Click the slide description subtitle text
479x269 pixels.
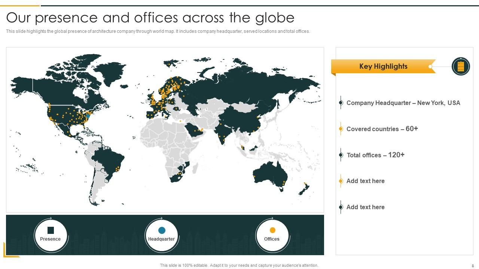(x=158, y=31)
